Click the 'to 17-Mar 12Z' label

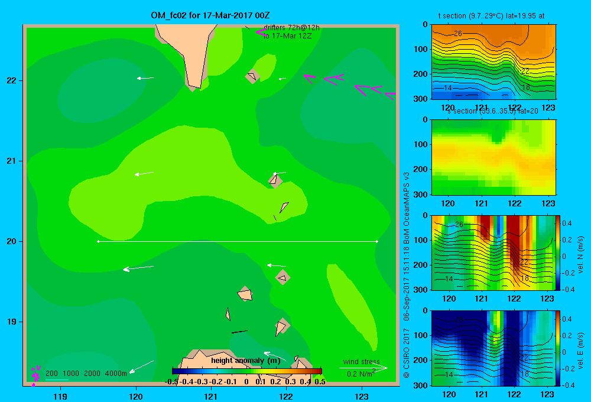[288, 36]
